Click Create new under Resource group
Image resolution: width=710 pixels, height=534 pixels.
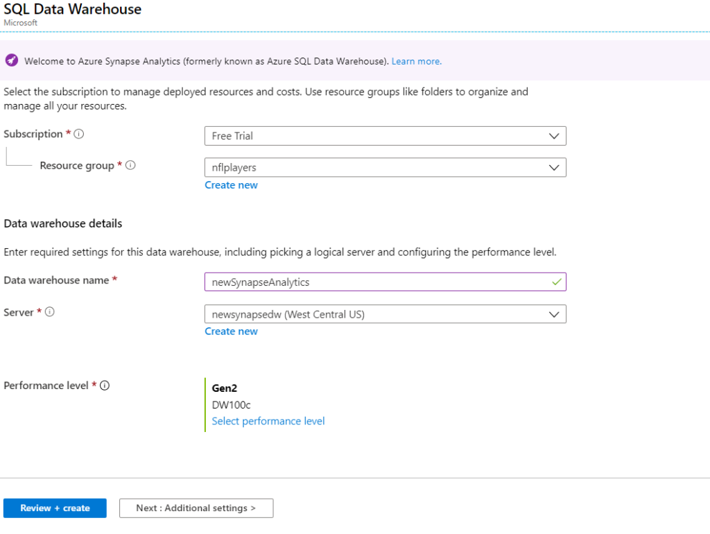coord(231,184)
